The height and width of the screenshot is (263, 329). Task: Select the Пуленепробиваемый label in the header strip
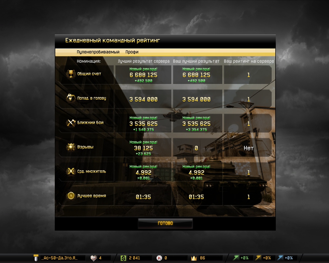coord(98,52)
